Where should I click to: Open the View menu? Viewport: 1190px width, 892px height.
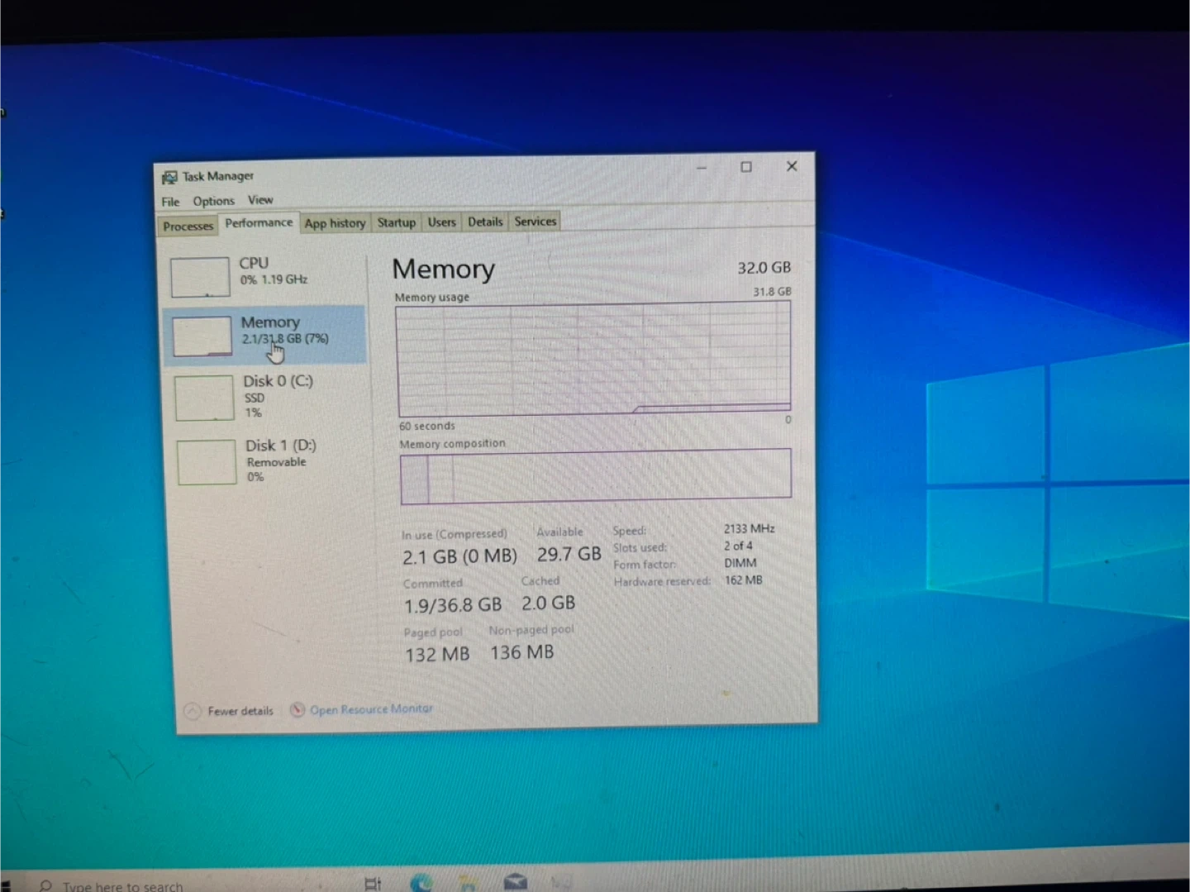tap(260, 200)
